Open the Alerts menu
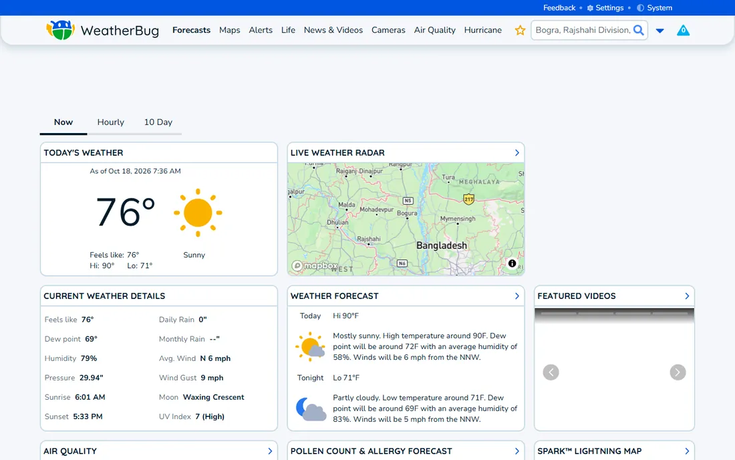The width and height of the screenshot is (735, 460). 261,30
